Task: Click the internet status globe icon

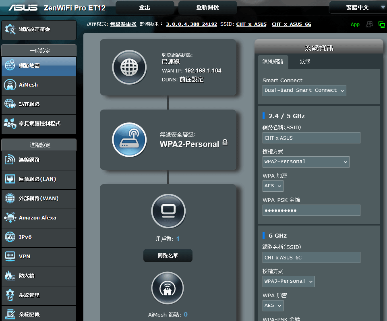Action: coord(129,67)
